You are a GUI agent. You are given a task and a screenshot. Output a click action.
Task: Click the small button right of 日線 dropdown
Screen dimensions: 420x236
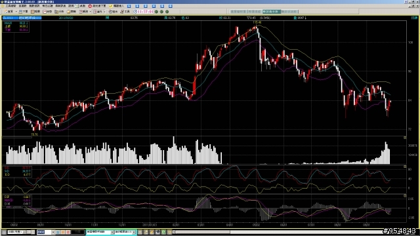pyautogui.click(x=28, y=232)
